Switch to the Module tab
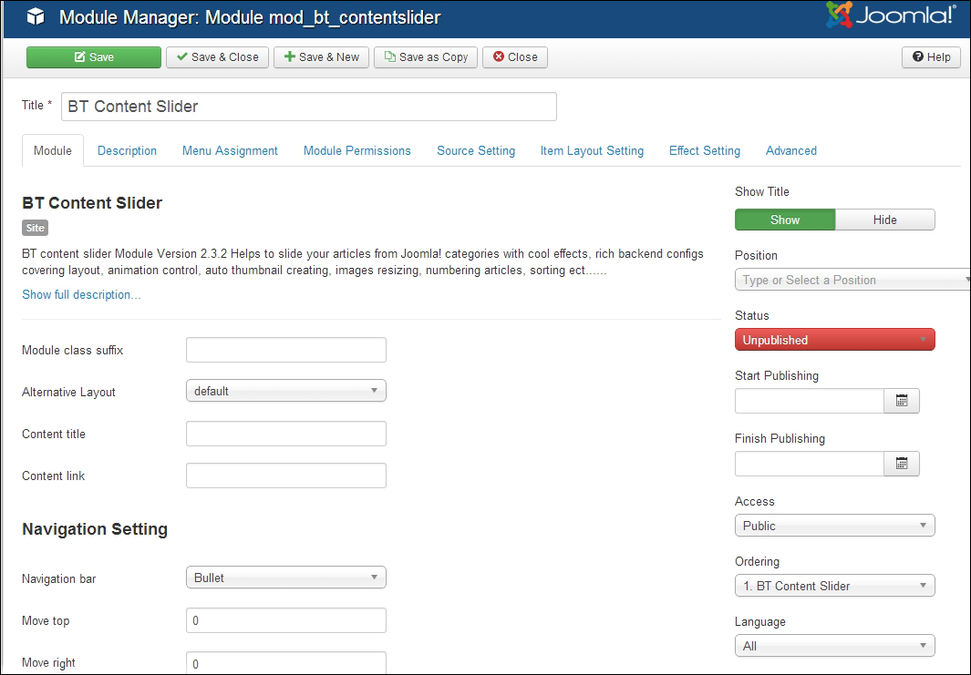Screen dimensions: 971x675 pyautogui.click(x=53, y=150)
